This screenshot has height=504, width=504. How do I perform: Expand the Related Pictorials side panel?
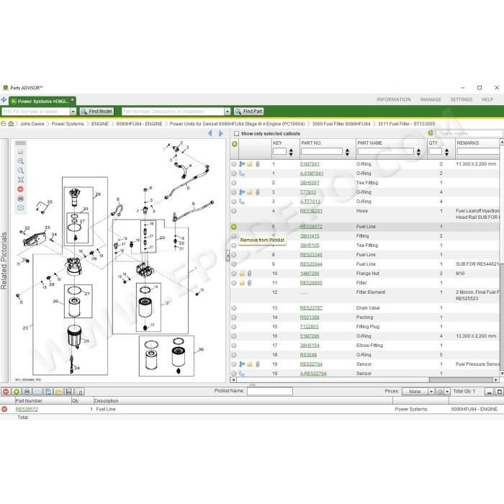[x=4, y=261]
